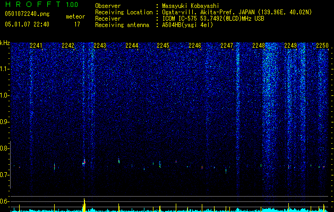Click observer name Masayuki Kobayashi
334x212 pixels.
point(191,6)
